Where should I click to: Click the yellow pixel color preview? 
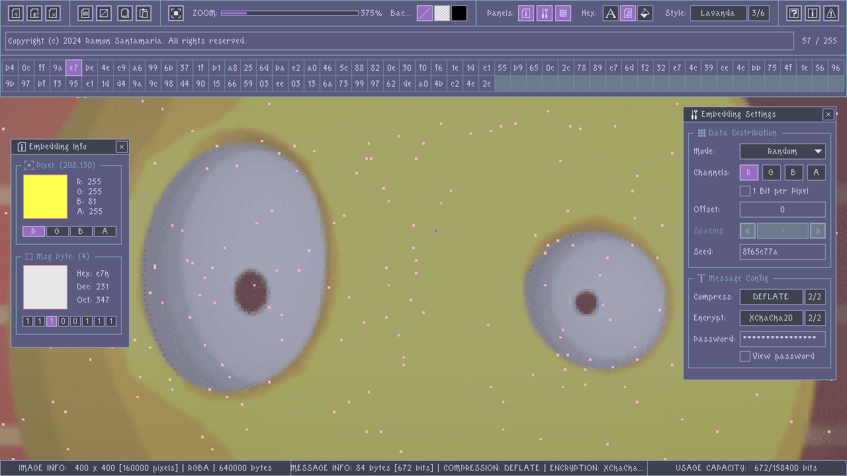(45, 196)
